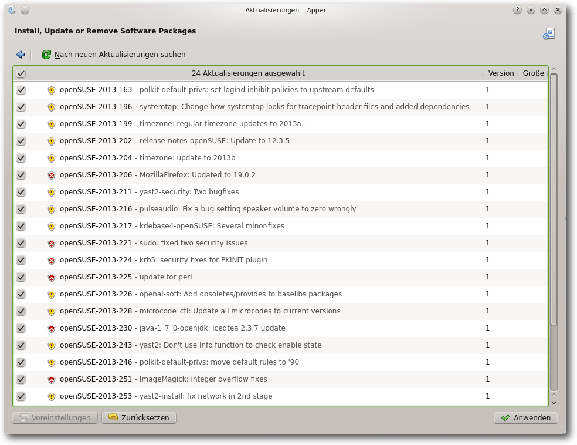Toggle the pulseaudio update checkbox

21,209
